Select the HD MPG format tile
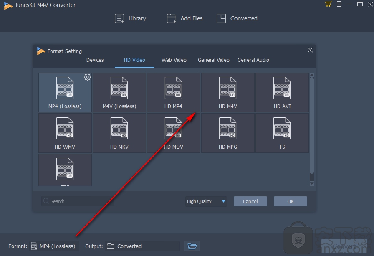This screenshot has height=256, width=374. pos(228,133)
